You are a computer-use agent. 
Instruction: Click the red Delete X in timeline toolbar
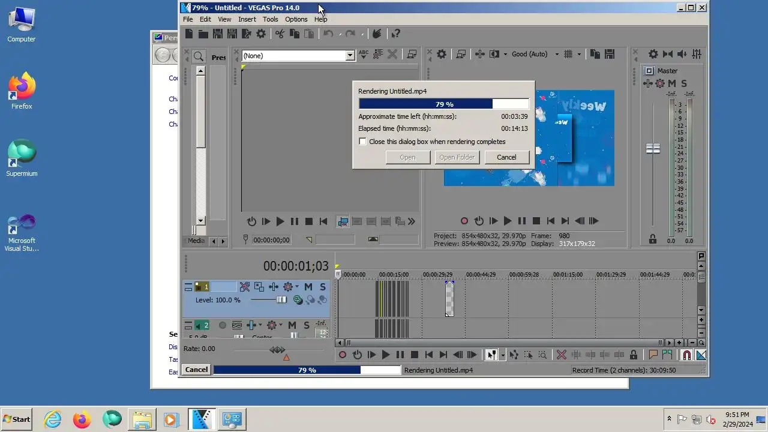tap(562, 355)
